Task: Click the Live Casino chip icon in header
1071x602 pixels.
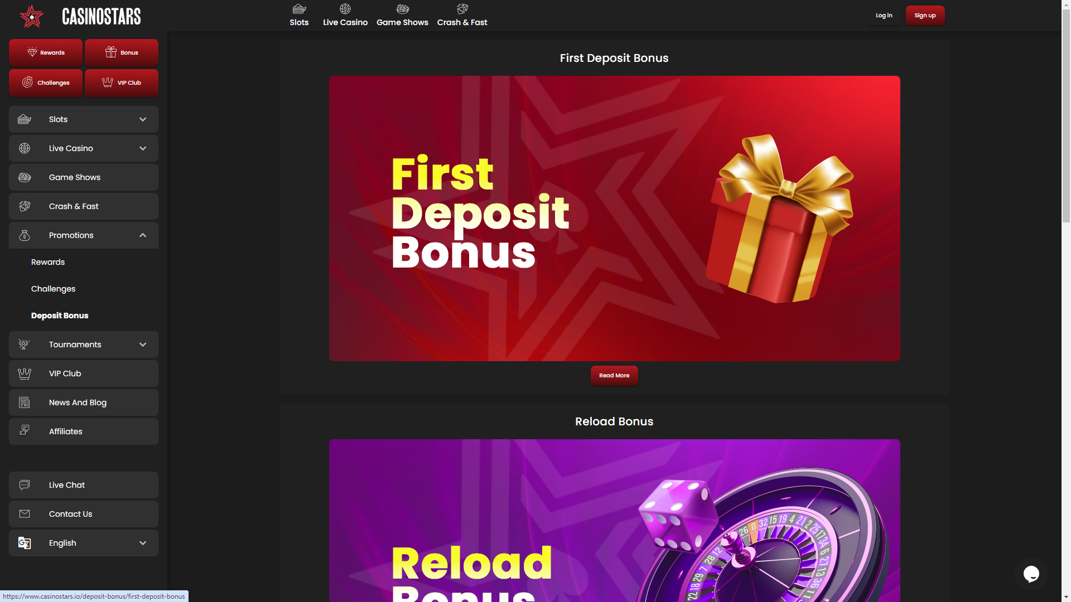Action: pos(345,9)
